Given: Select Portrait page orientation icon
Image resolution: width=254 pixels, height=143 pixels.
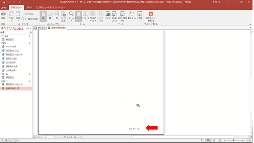Looking at the screenshot, I should coord(43,16).
